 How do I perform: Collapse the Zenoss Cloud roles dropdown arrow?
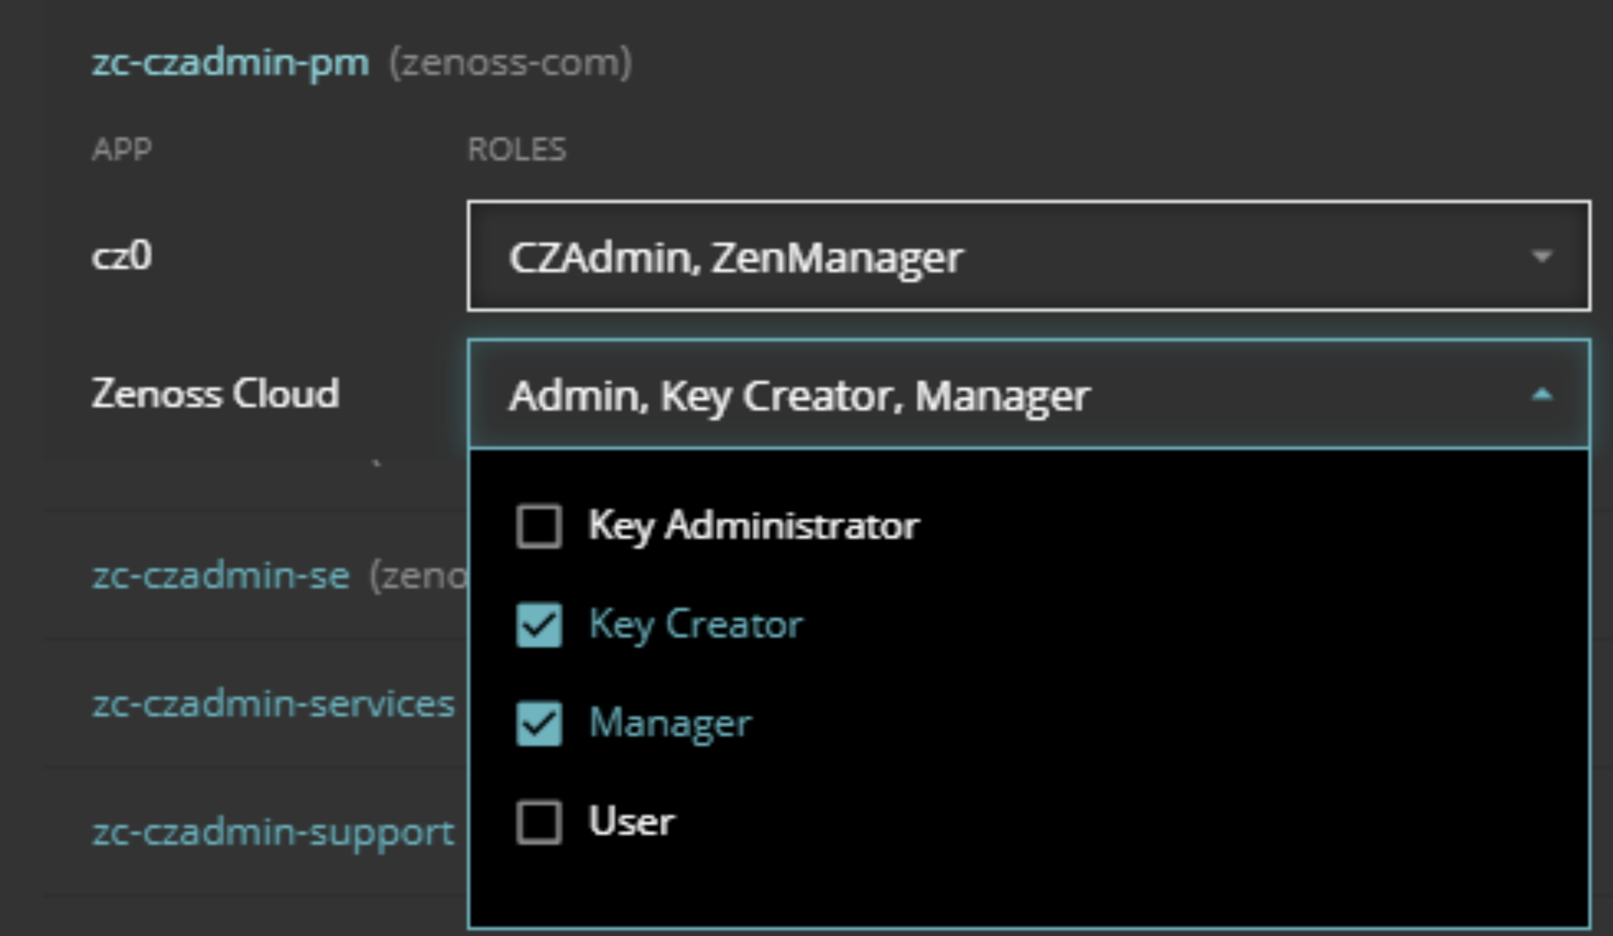[x=1541, y=396]
